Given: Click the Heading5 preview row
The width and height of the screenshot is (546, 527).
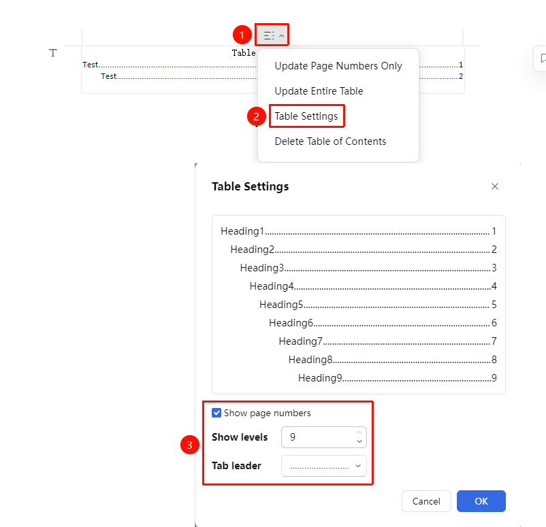Looking at the screenshot, I should point(378,305).
